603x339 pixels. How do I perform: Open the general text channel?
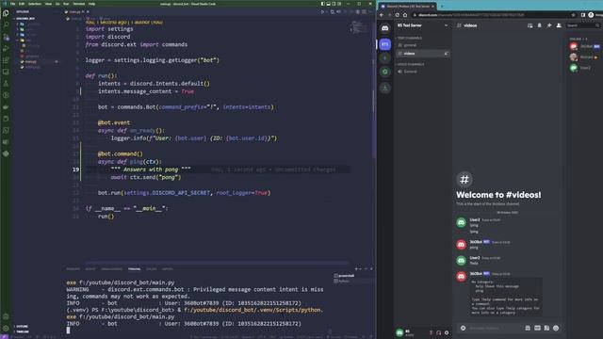coord(422,45)
